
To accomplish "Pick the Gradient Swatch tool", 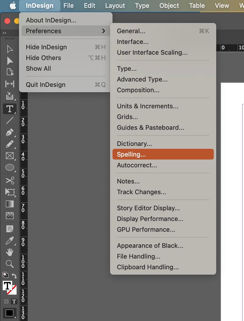I will tap(10, 204).
